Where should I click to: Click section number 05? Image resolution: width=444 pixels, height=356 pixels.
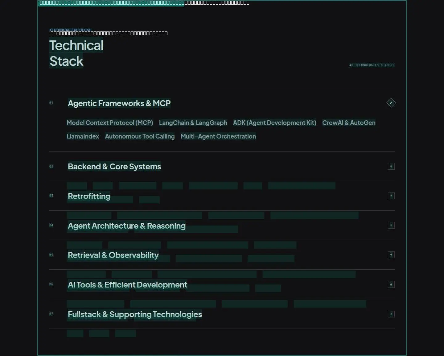coord(51,255)
